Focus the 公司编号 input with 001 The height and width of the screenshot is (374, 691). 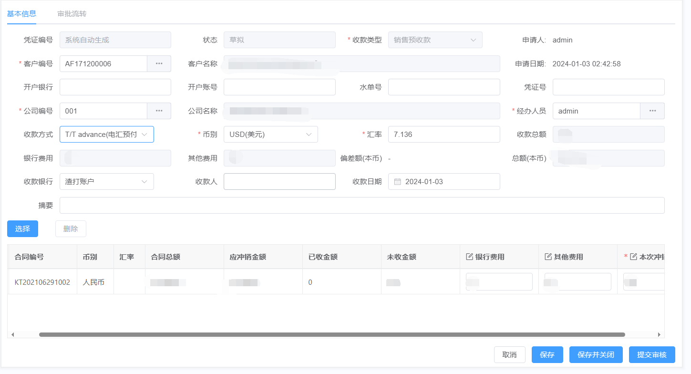[x=103, y=111]
